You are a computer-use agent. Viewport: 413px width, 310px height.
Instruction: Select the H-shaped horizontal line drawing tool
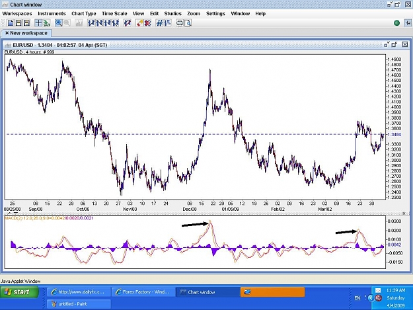click(x=107, y=23)
